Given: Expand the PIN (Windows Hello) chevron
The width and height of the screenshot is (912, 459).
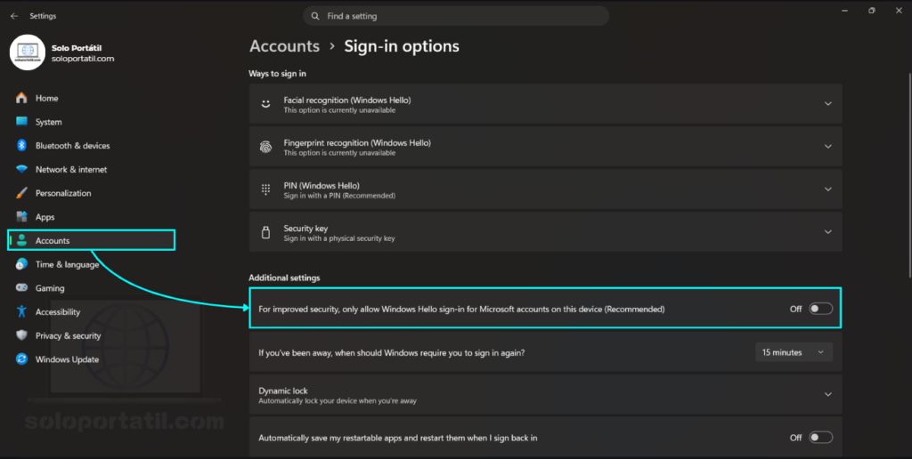Looking at the screenshot, I should 827,189.
